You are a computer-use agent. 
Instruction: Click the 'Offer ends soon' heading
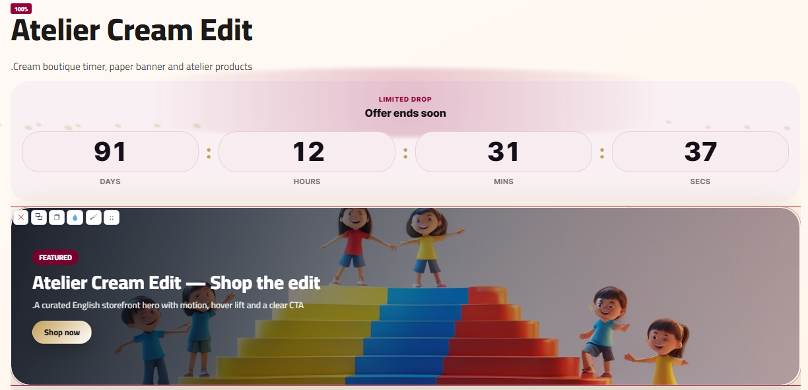pos(405,114)
